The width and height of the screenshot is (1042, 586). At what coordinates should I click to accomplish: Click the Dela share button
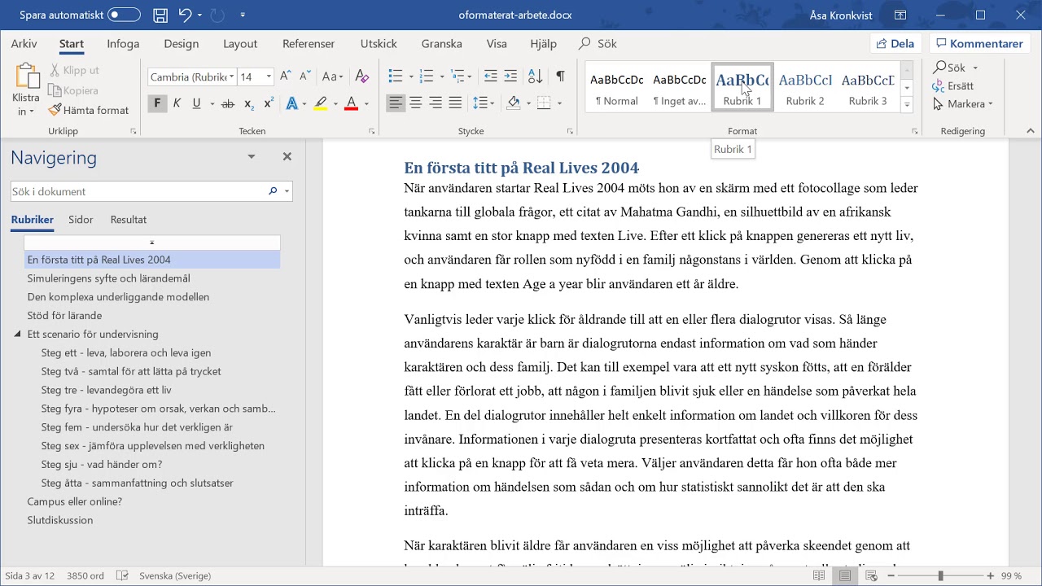tap(895, 44)
